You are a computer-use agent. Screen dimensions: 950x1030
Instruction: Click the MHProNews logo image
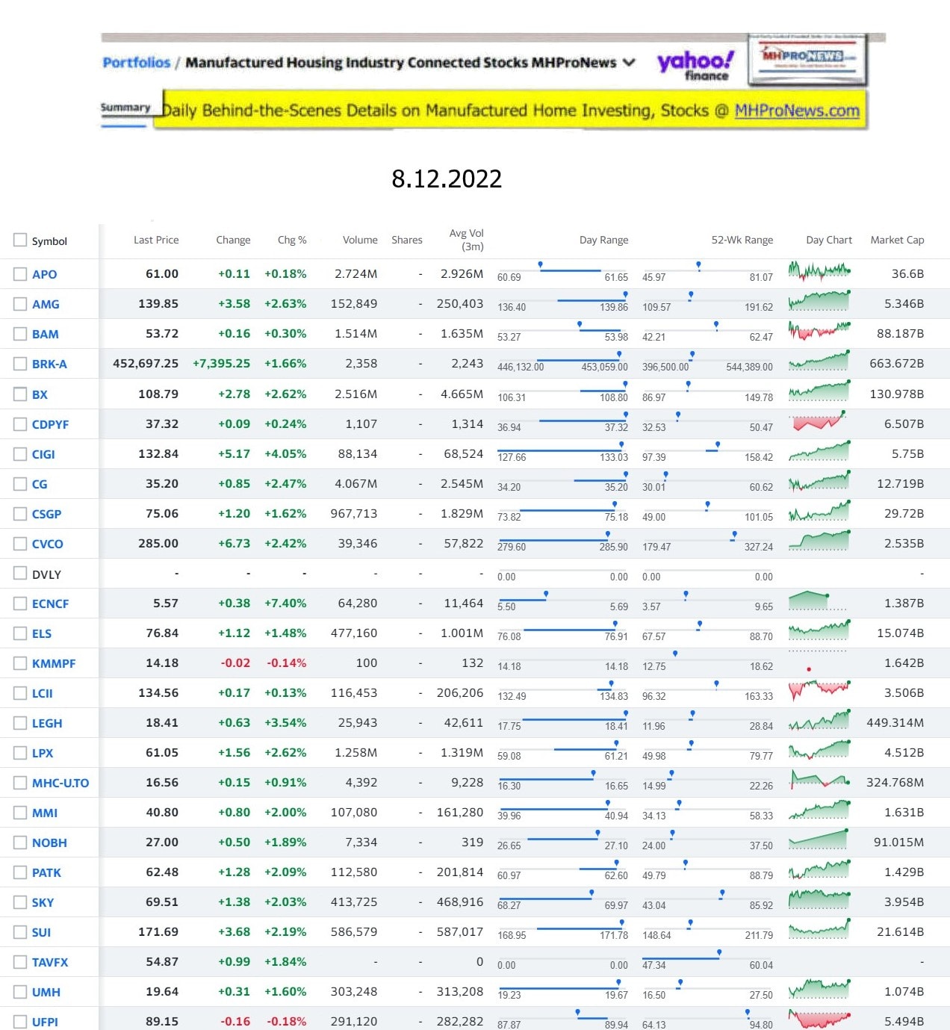(x=807, y=59)
